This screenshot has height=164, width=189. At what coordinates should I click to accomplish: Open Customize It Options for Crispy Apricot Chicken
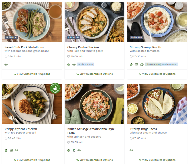click(x=32, y=160)
